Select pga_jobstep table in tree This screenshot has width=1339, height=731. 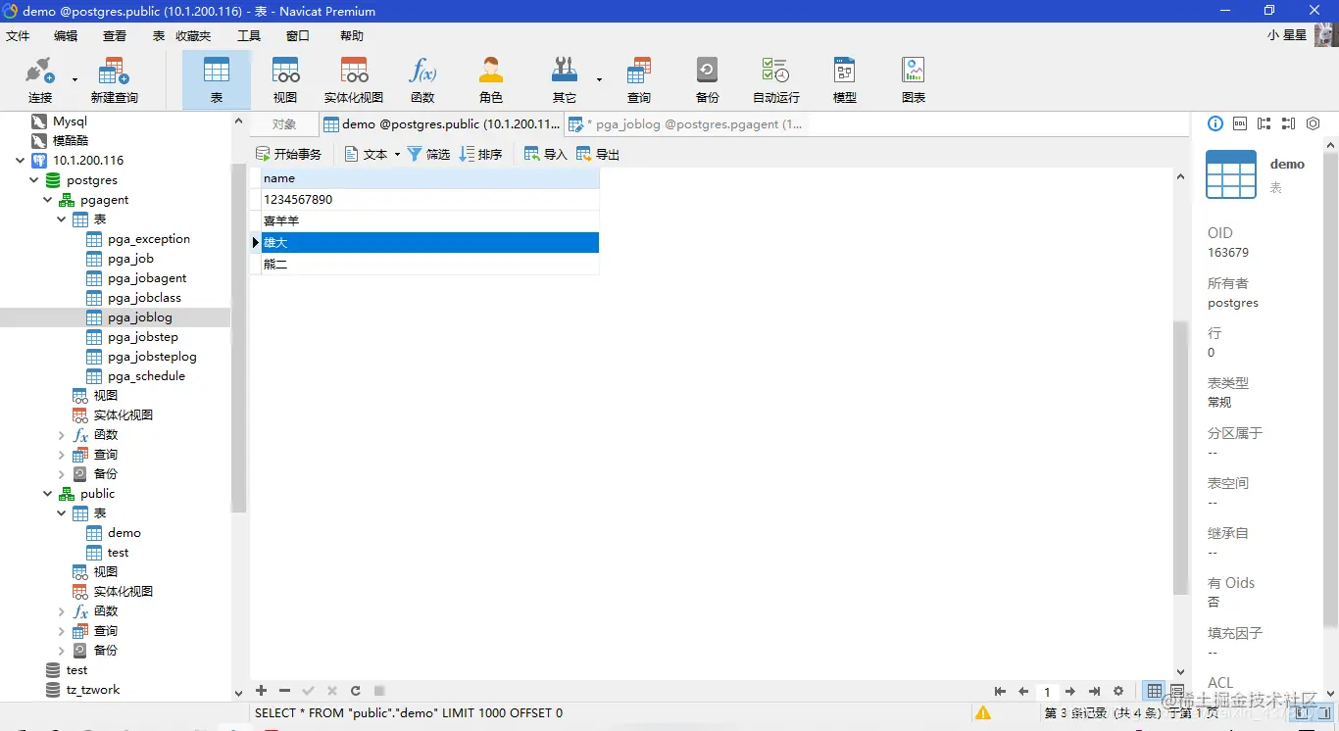(x=143, y=337)
